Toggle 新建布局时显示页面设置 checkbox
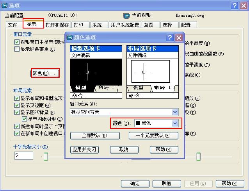The height and width of the screenshot is (191, 249). pyautogui.click(x=17, y=126)
